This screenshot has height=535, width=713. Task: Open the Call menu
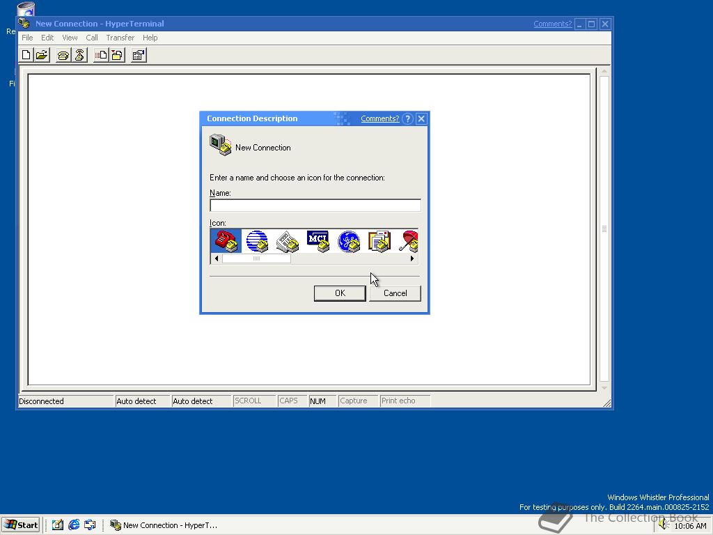click(92, 38)
